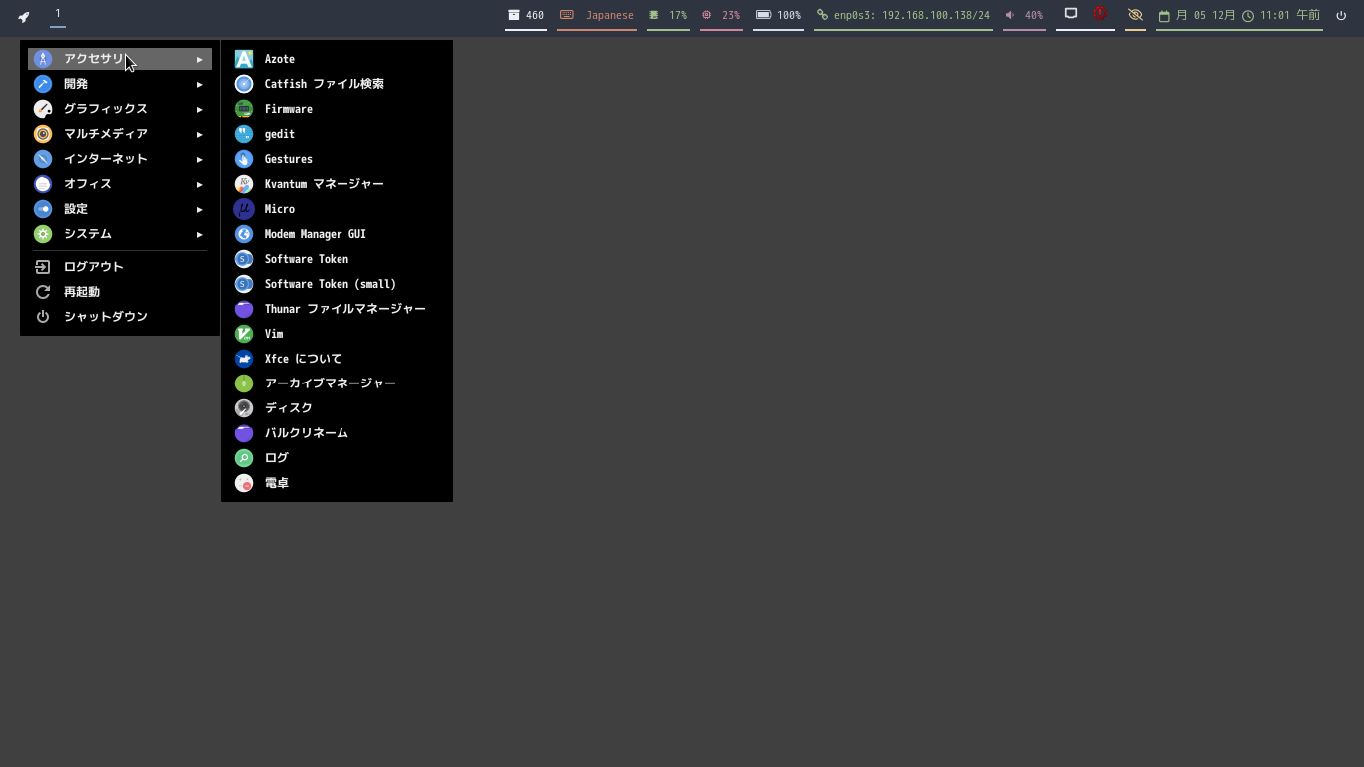1364x767 pixels.
Task: Click the rocket launcher icon in the top bar
Action: pos(24,16)
